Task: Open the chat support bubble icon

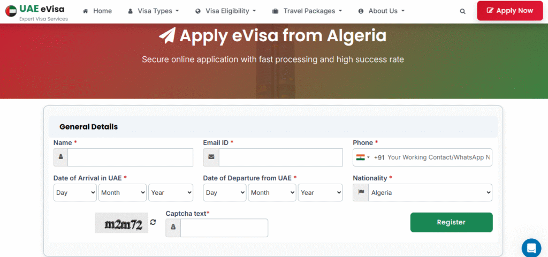Action: click(x=531, y=248)
